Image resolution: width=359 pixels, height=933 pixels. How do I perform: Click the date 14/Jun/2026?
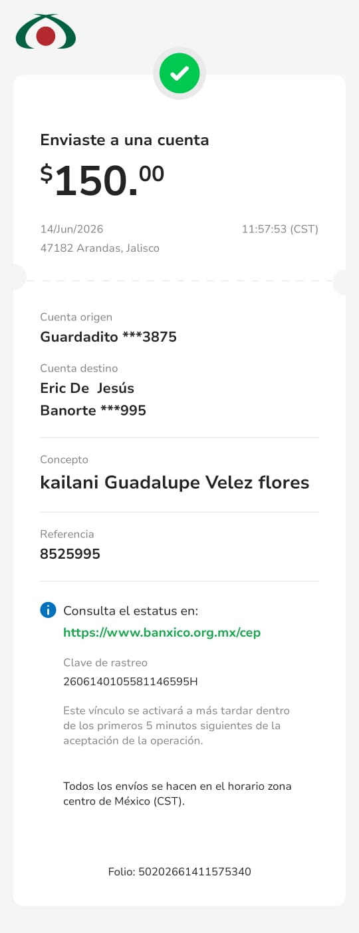[72, 229]
